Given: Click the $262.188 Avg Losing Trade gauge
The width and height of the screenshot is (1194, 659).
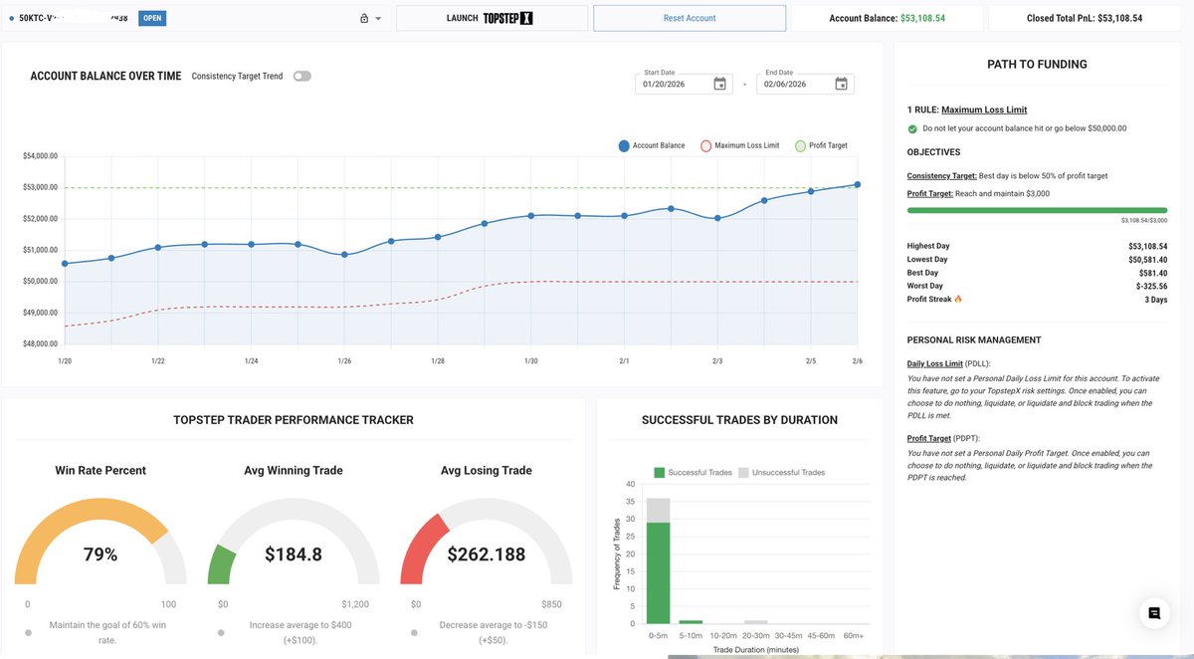Looking at the screenshot, I should 486,541.
